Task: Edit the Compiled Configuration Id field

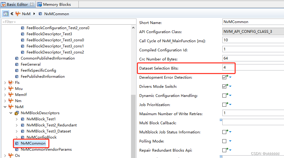Action: tap(253, 49)
